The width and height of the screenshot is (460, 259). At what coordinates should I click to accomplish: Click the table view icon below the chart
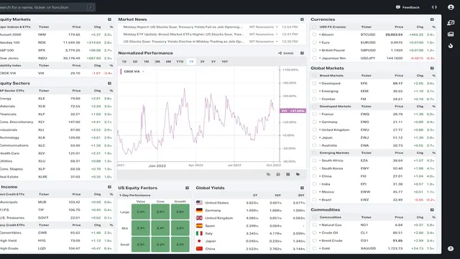point(287,174)
